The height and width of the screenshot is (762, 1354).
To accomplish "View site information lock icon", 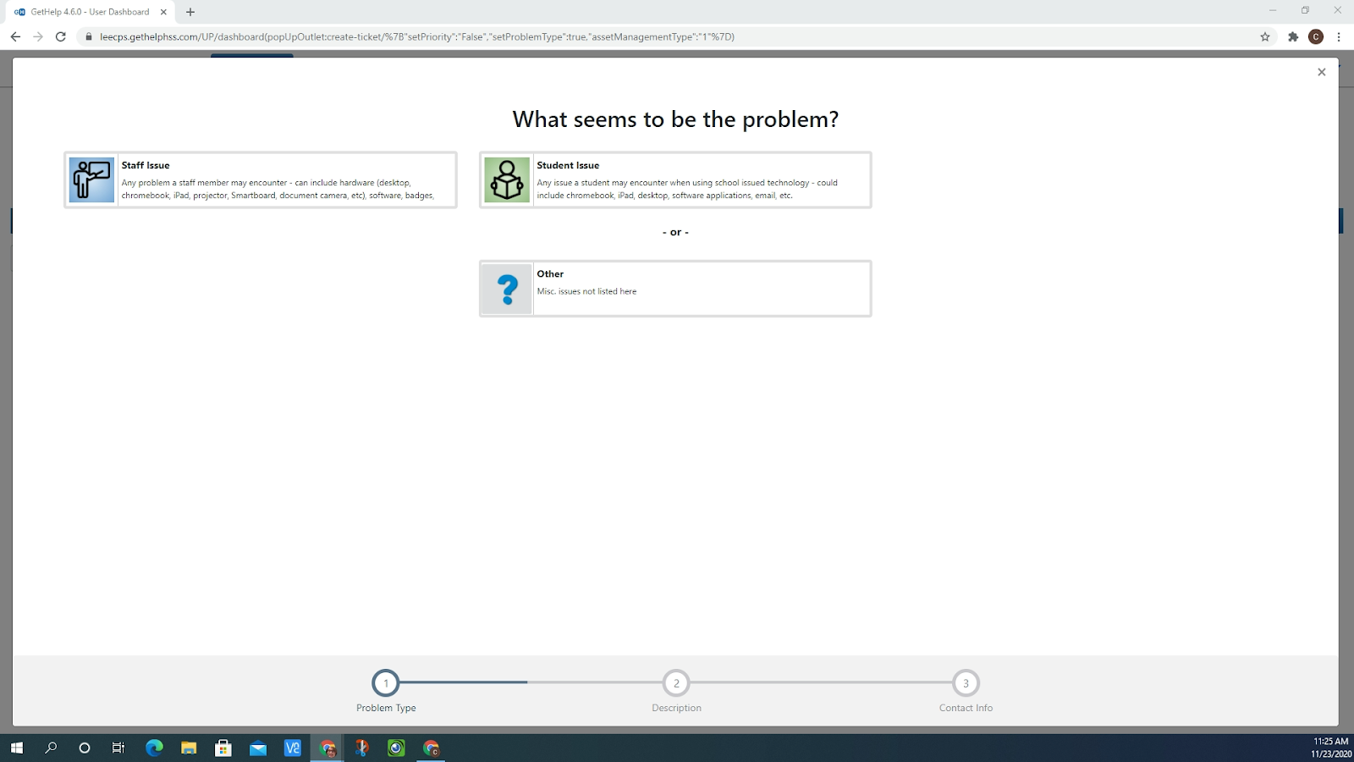I will pyautogui.click(x=89, y=36).
